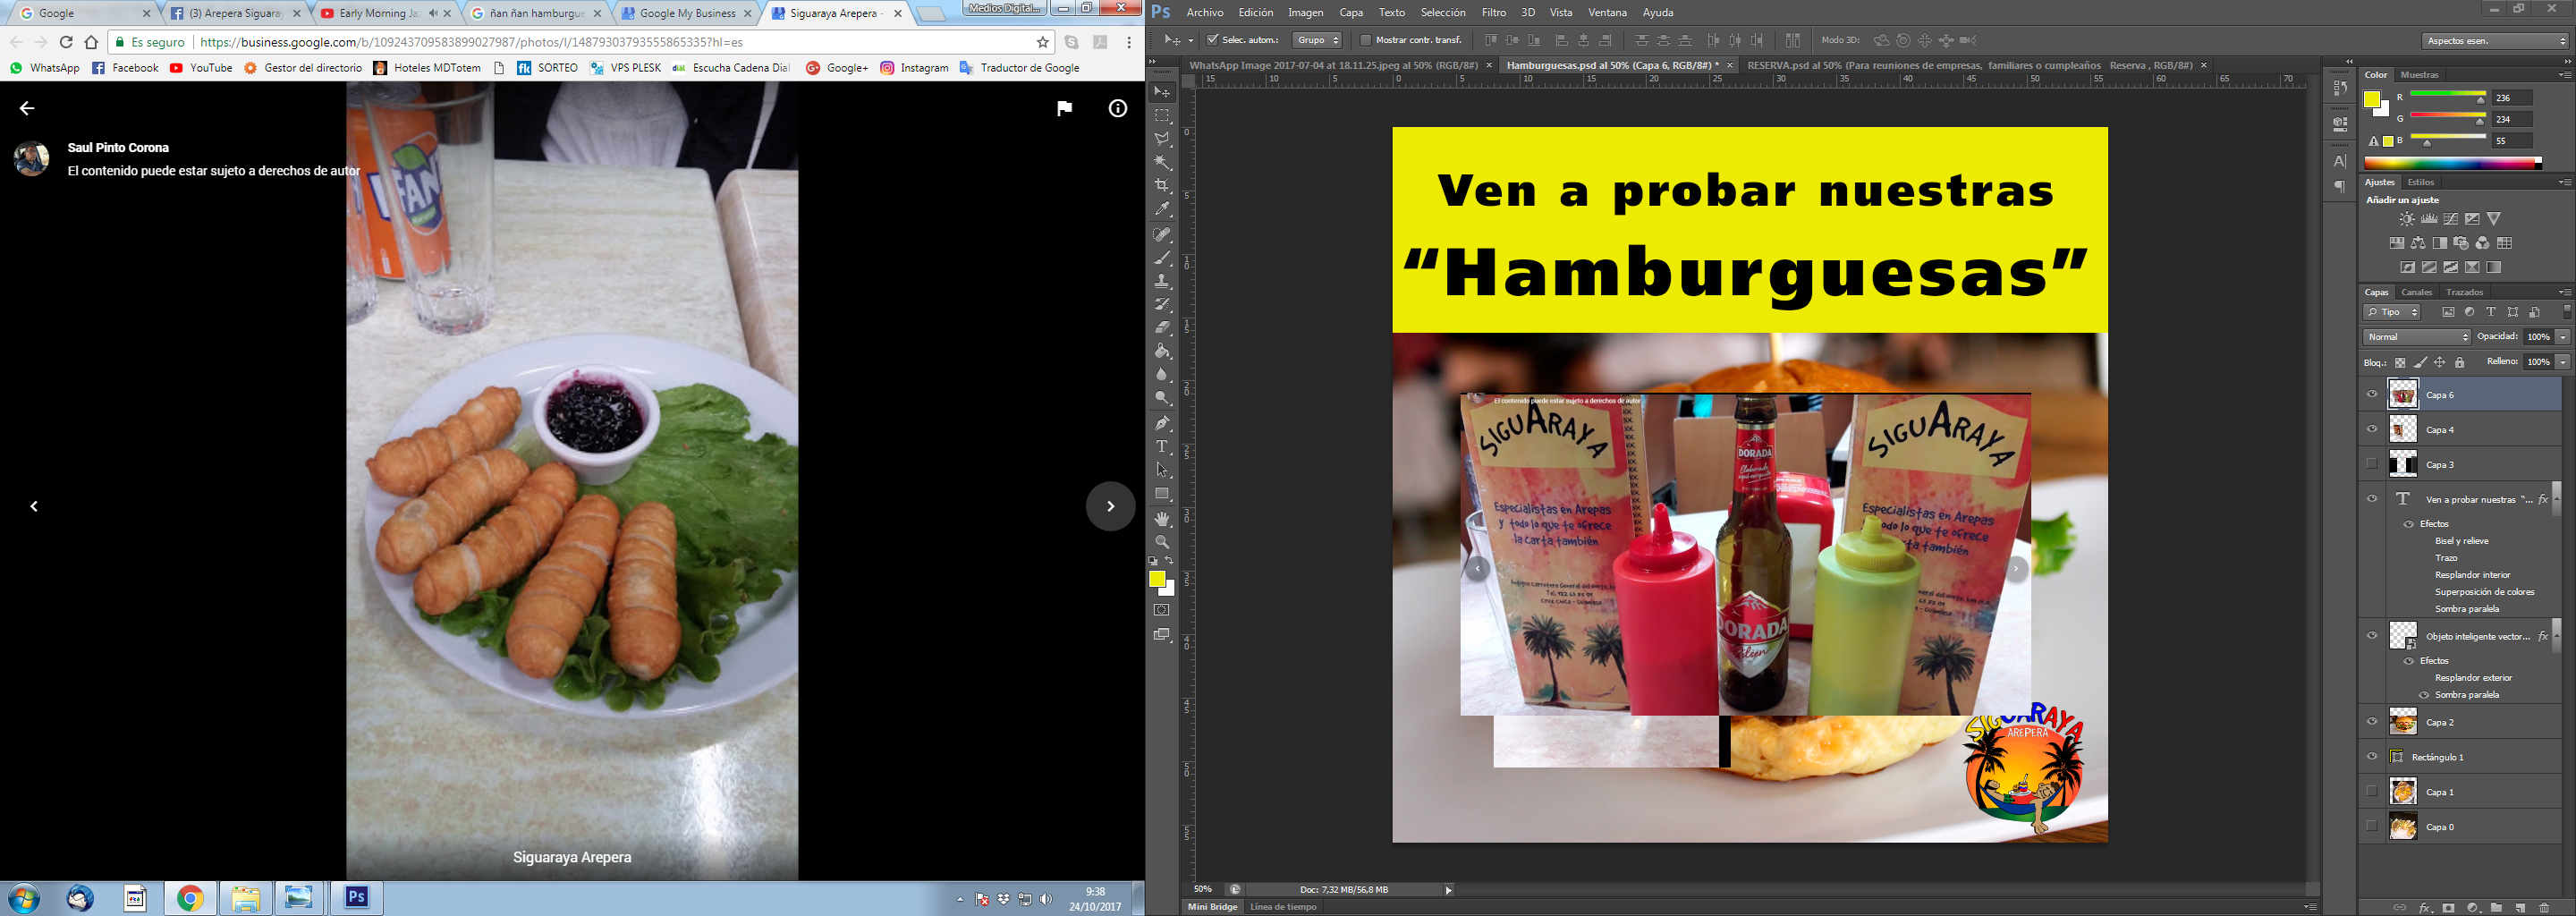Select the Hand tool

pyautogui.click(x=1162, y=519)
